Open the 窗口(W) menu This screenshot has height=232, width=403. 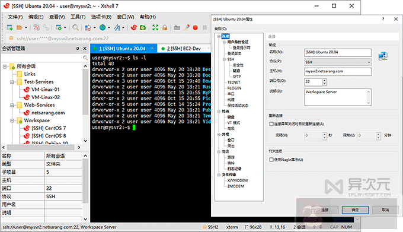coord(126,17)
